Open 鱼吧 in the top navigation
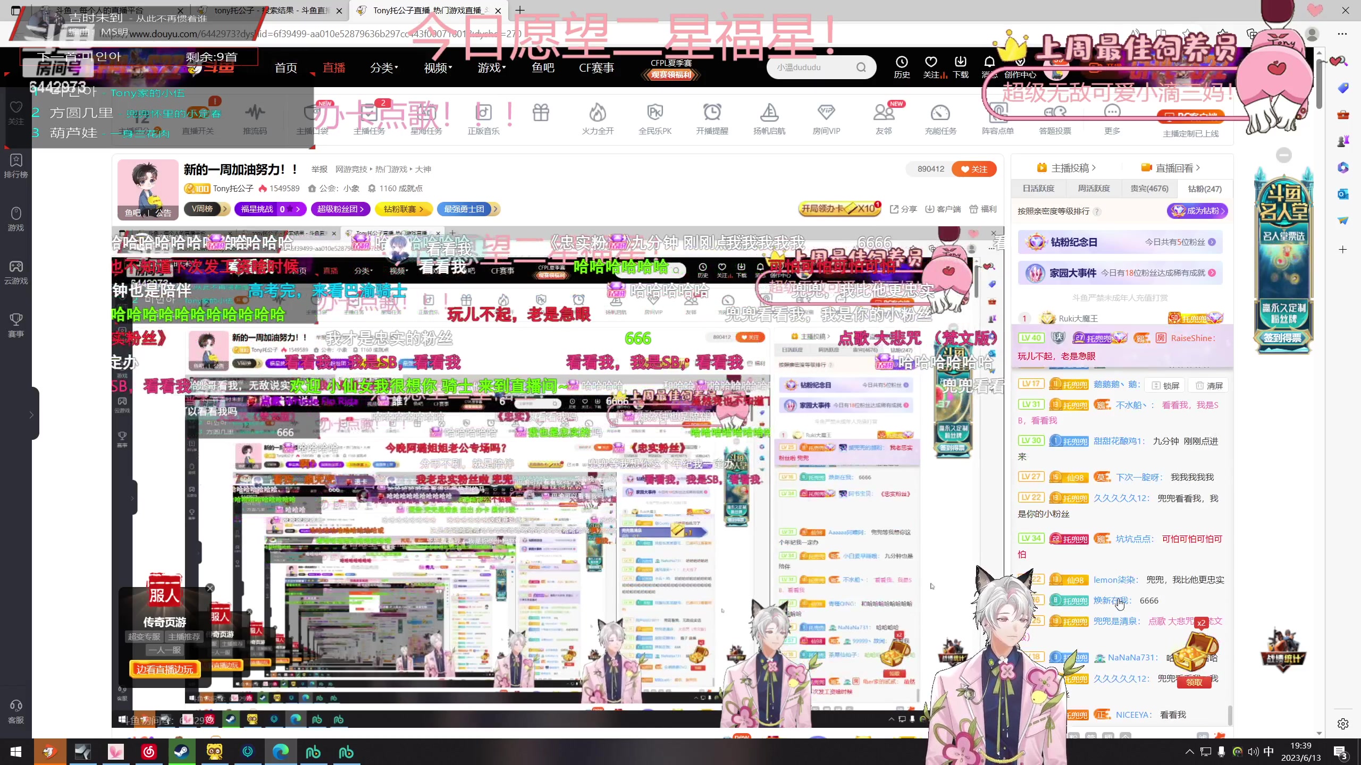The image size is (1361, 765). click(x=543, y=67)
